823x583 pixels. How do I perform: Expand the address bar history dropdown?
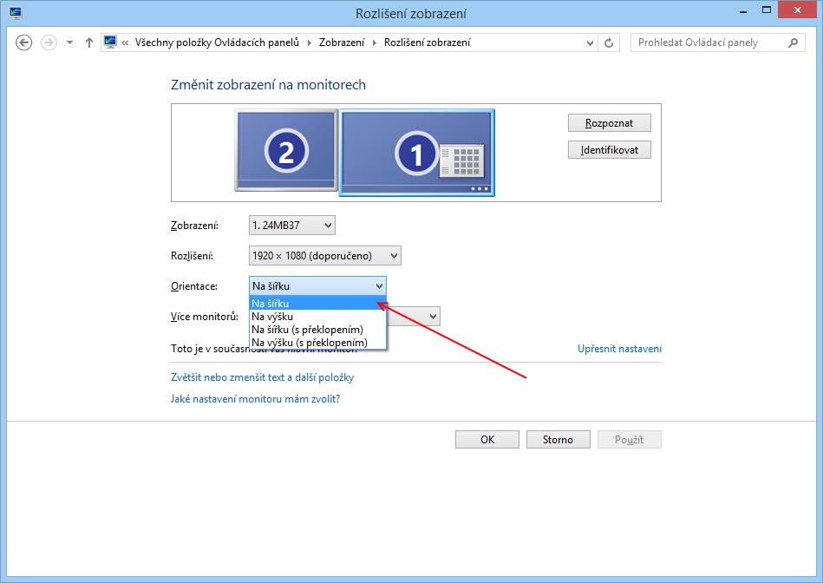(590, 43)
